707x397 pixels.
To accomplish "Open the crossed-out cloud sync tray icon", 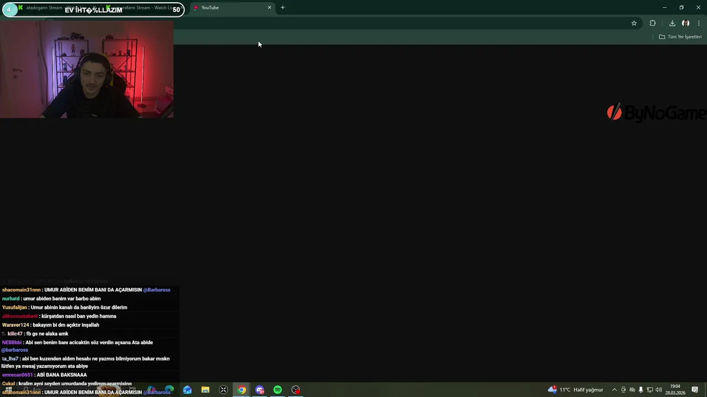I will point(632,390).
